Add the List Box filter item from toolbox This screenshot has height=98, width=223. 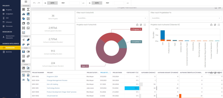(24, 56)
